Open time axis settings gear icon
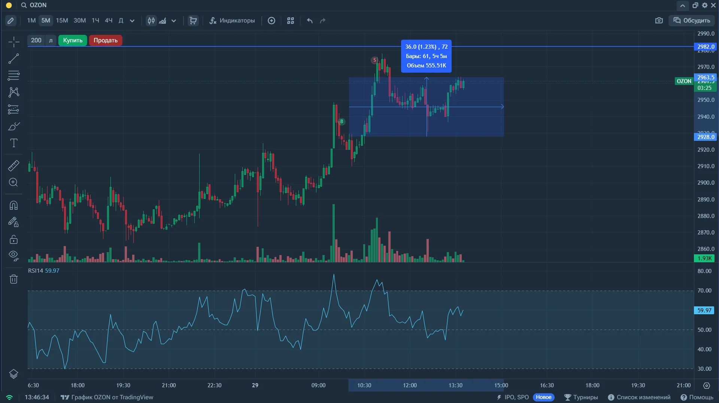This screenshot has width=719, height=403. pos(707,385)
